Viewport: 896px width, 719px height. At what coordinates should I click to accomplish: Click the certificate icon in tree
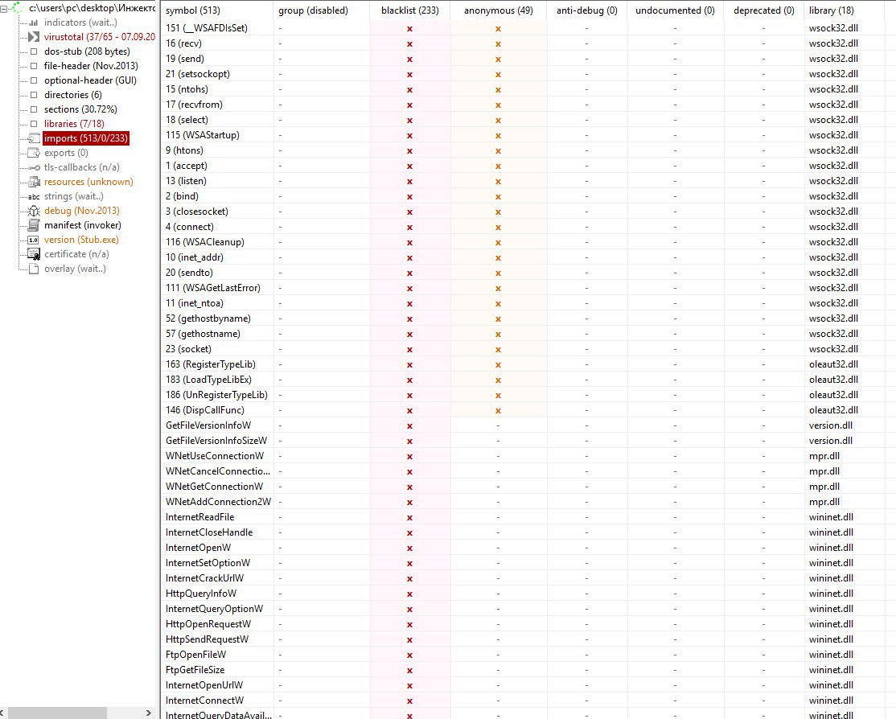[x=34, y=254]
